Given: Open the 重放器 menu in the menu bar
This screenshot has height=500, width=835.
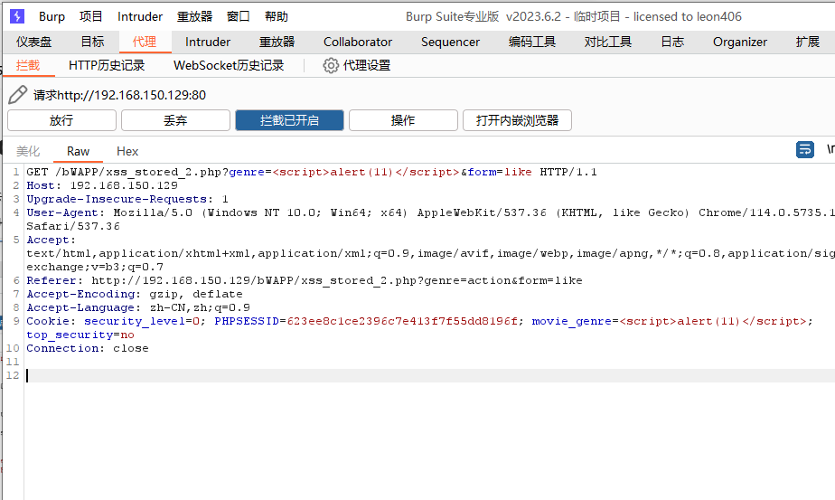Looking at the screenshot, I should [x=194, y=16].
